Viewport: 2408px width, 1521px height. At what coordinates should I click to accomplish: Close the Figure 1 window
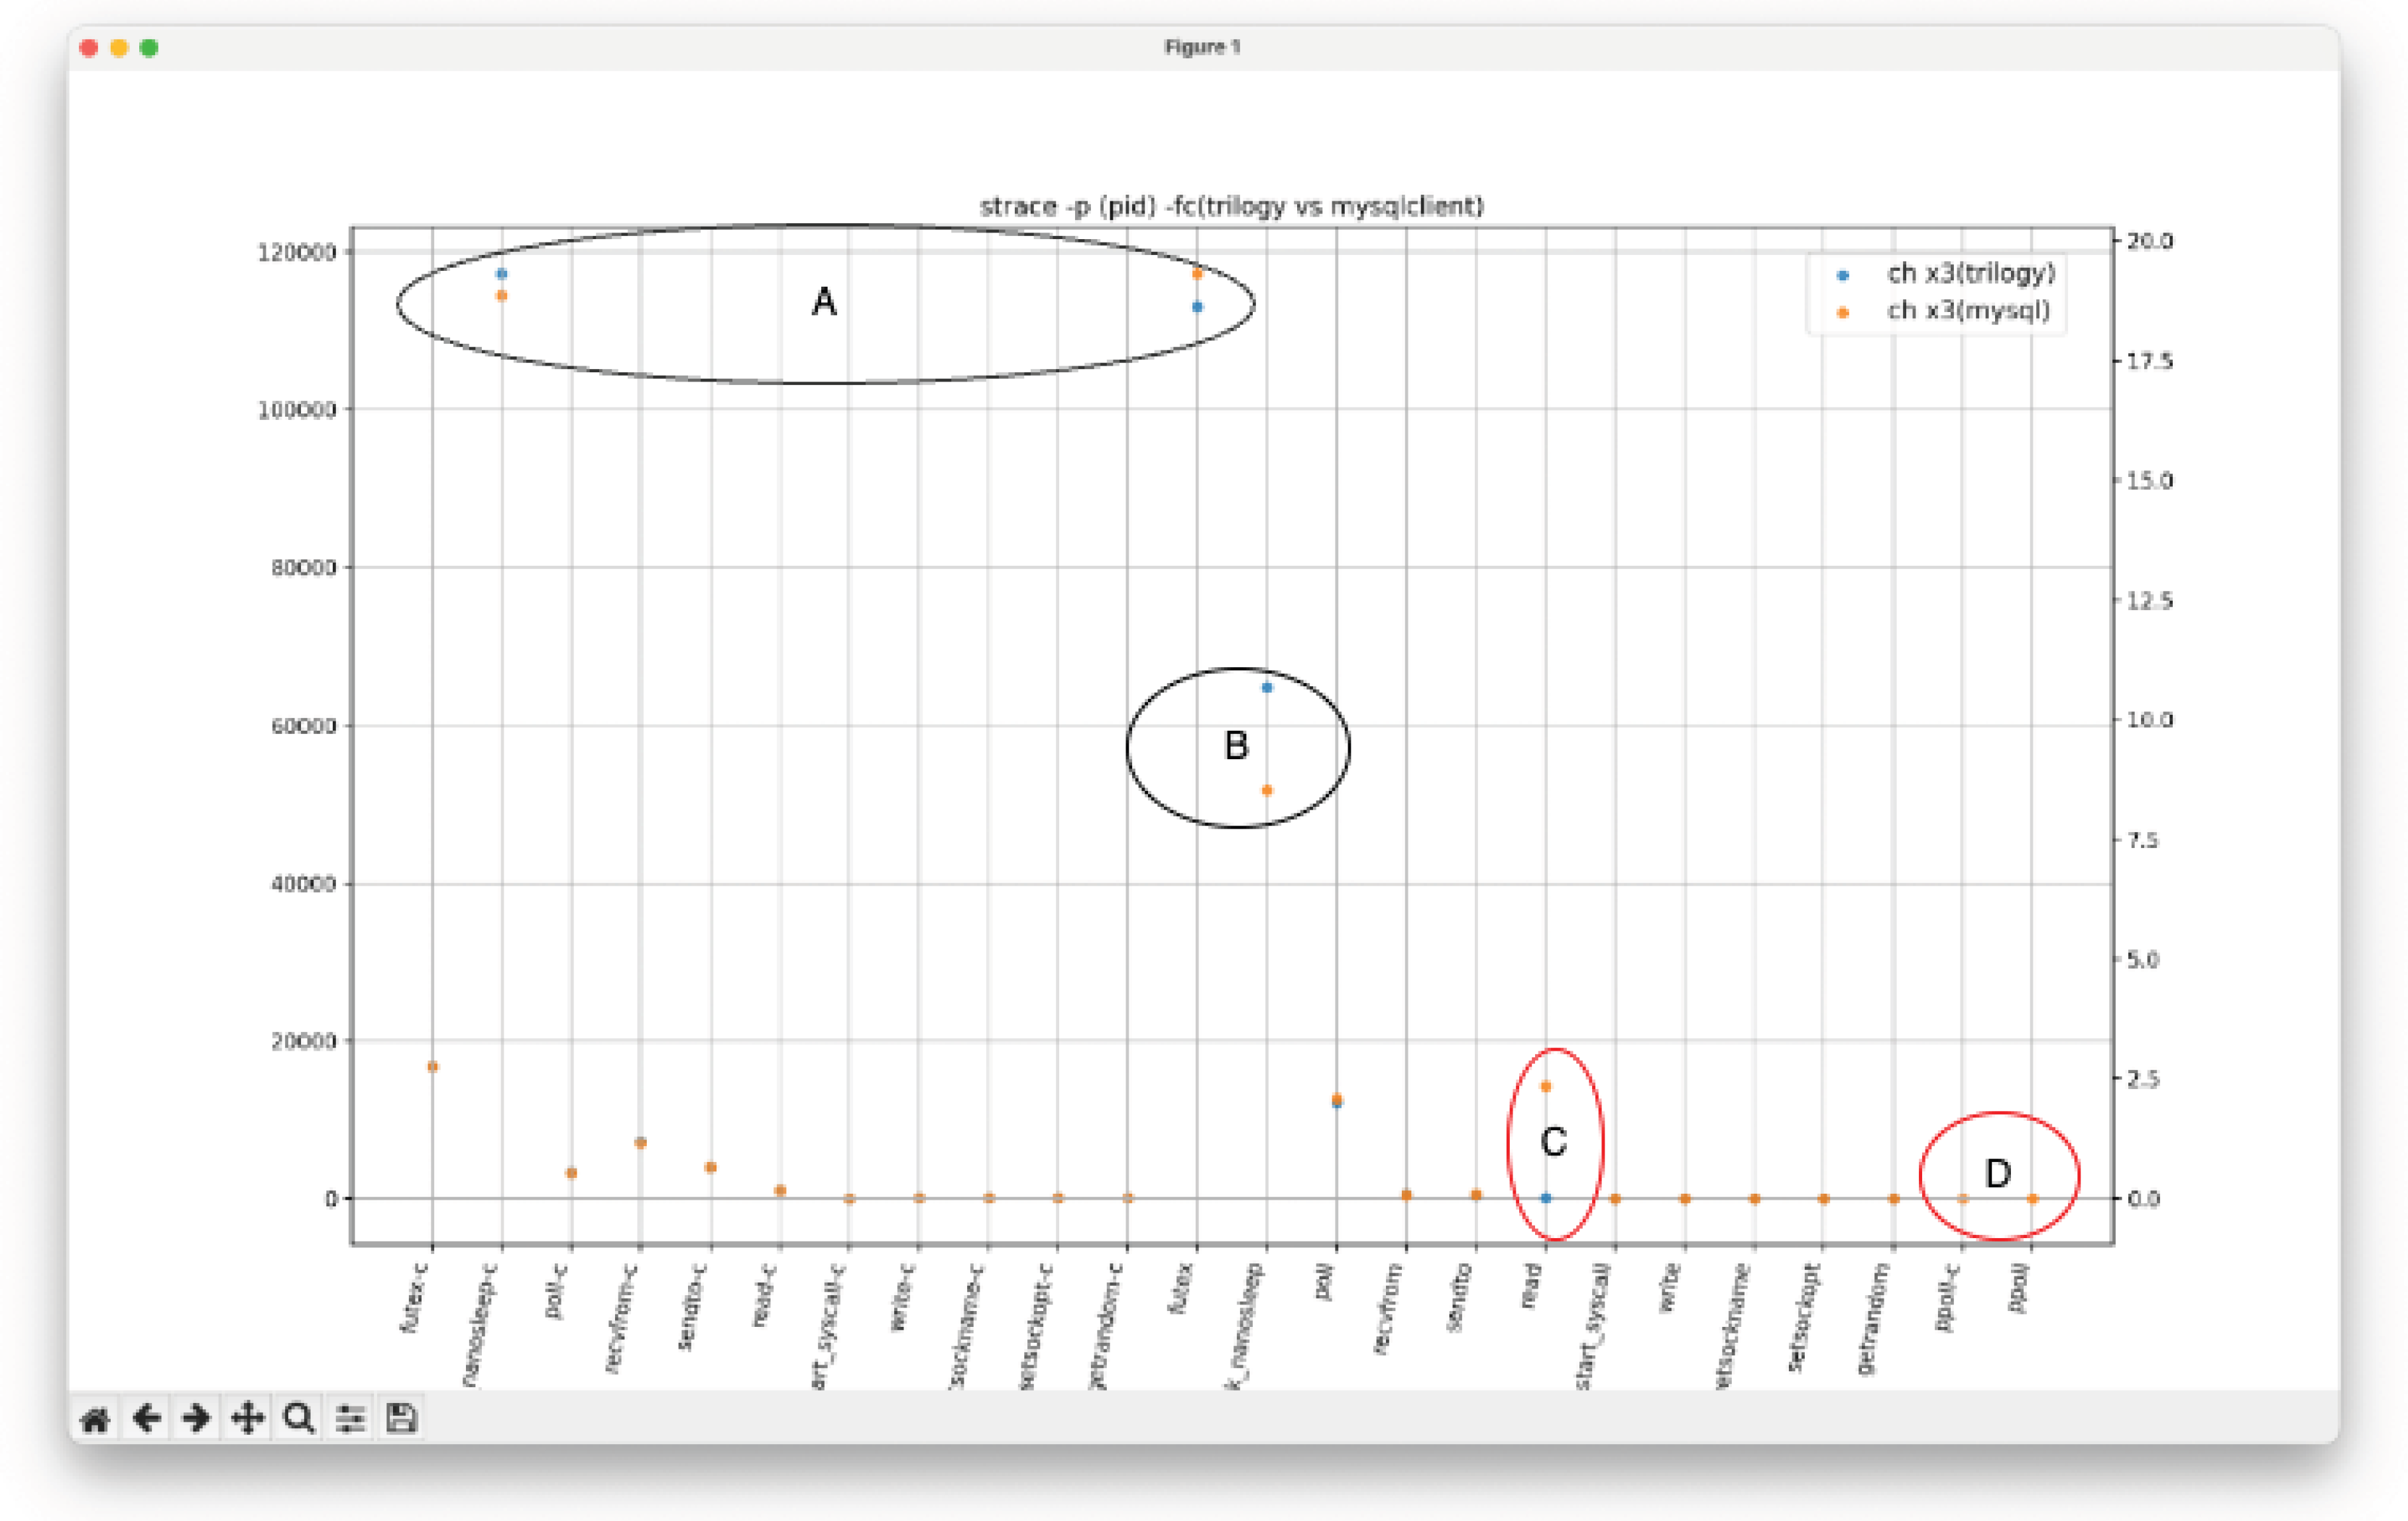(89, 48)
